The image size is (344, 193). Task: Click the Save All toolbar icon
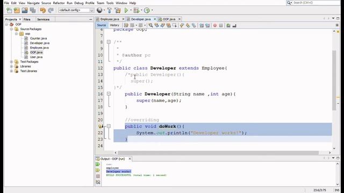click(x=33, y=10)
